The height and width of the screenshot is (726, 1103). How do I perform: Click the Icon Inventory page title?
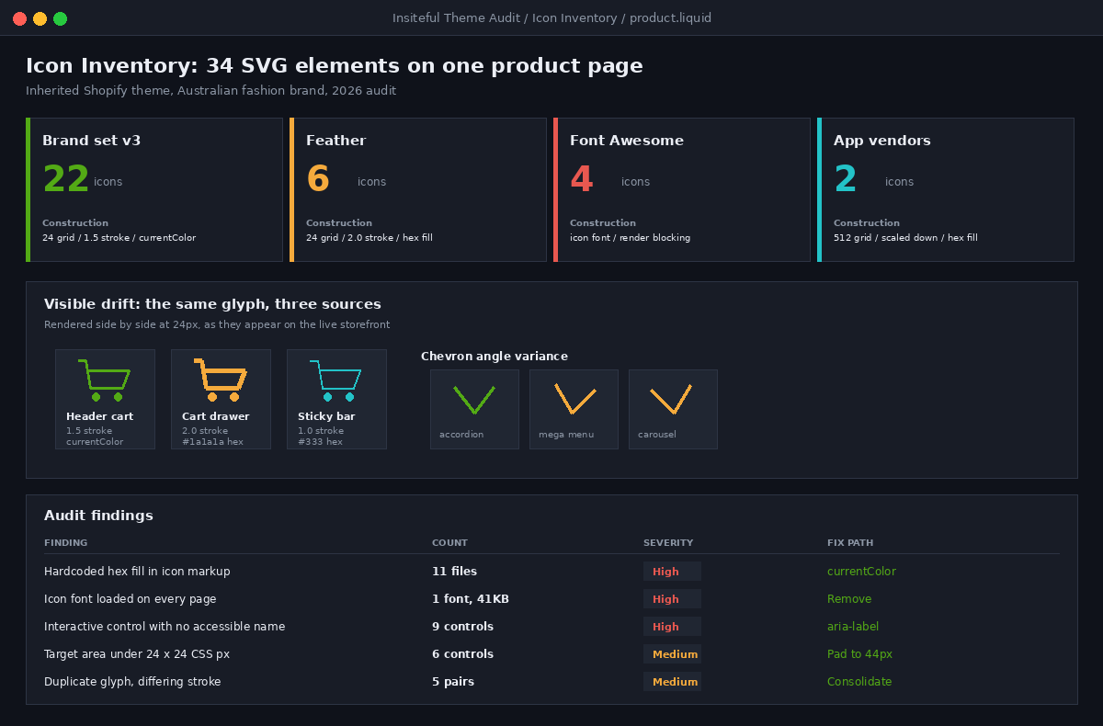point(335,66)
